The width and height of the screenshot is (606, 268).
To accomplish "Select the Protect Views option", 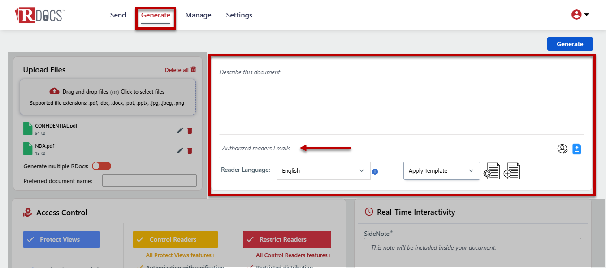I will coord(61,239).
